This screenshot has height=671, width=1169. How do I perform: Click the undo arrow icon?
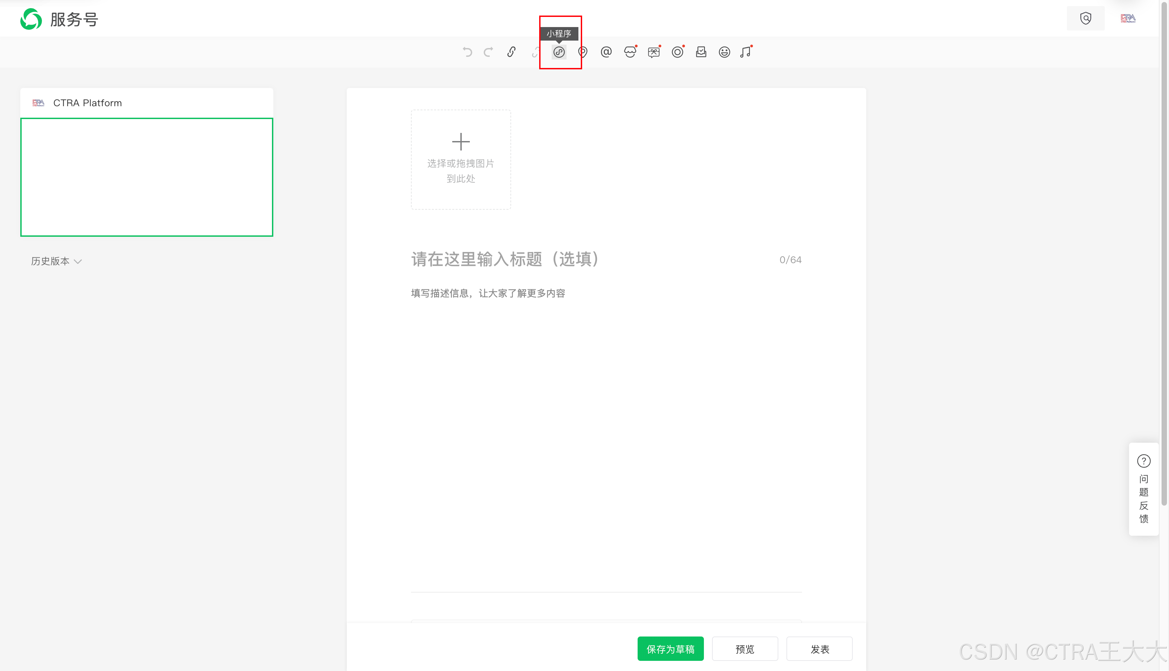tap(467, 52)
